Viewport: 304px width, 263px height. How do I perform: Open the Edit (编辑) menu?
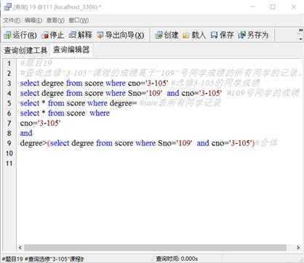pyautogui.click(x=33, y=20)
